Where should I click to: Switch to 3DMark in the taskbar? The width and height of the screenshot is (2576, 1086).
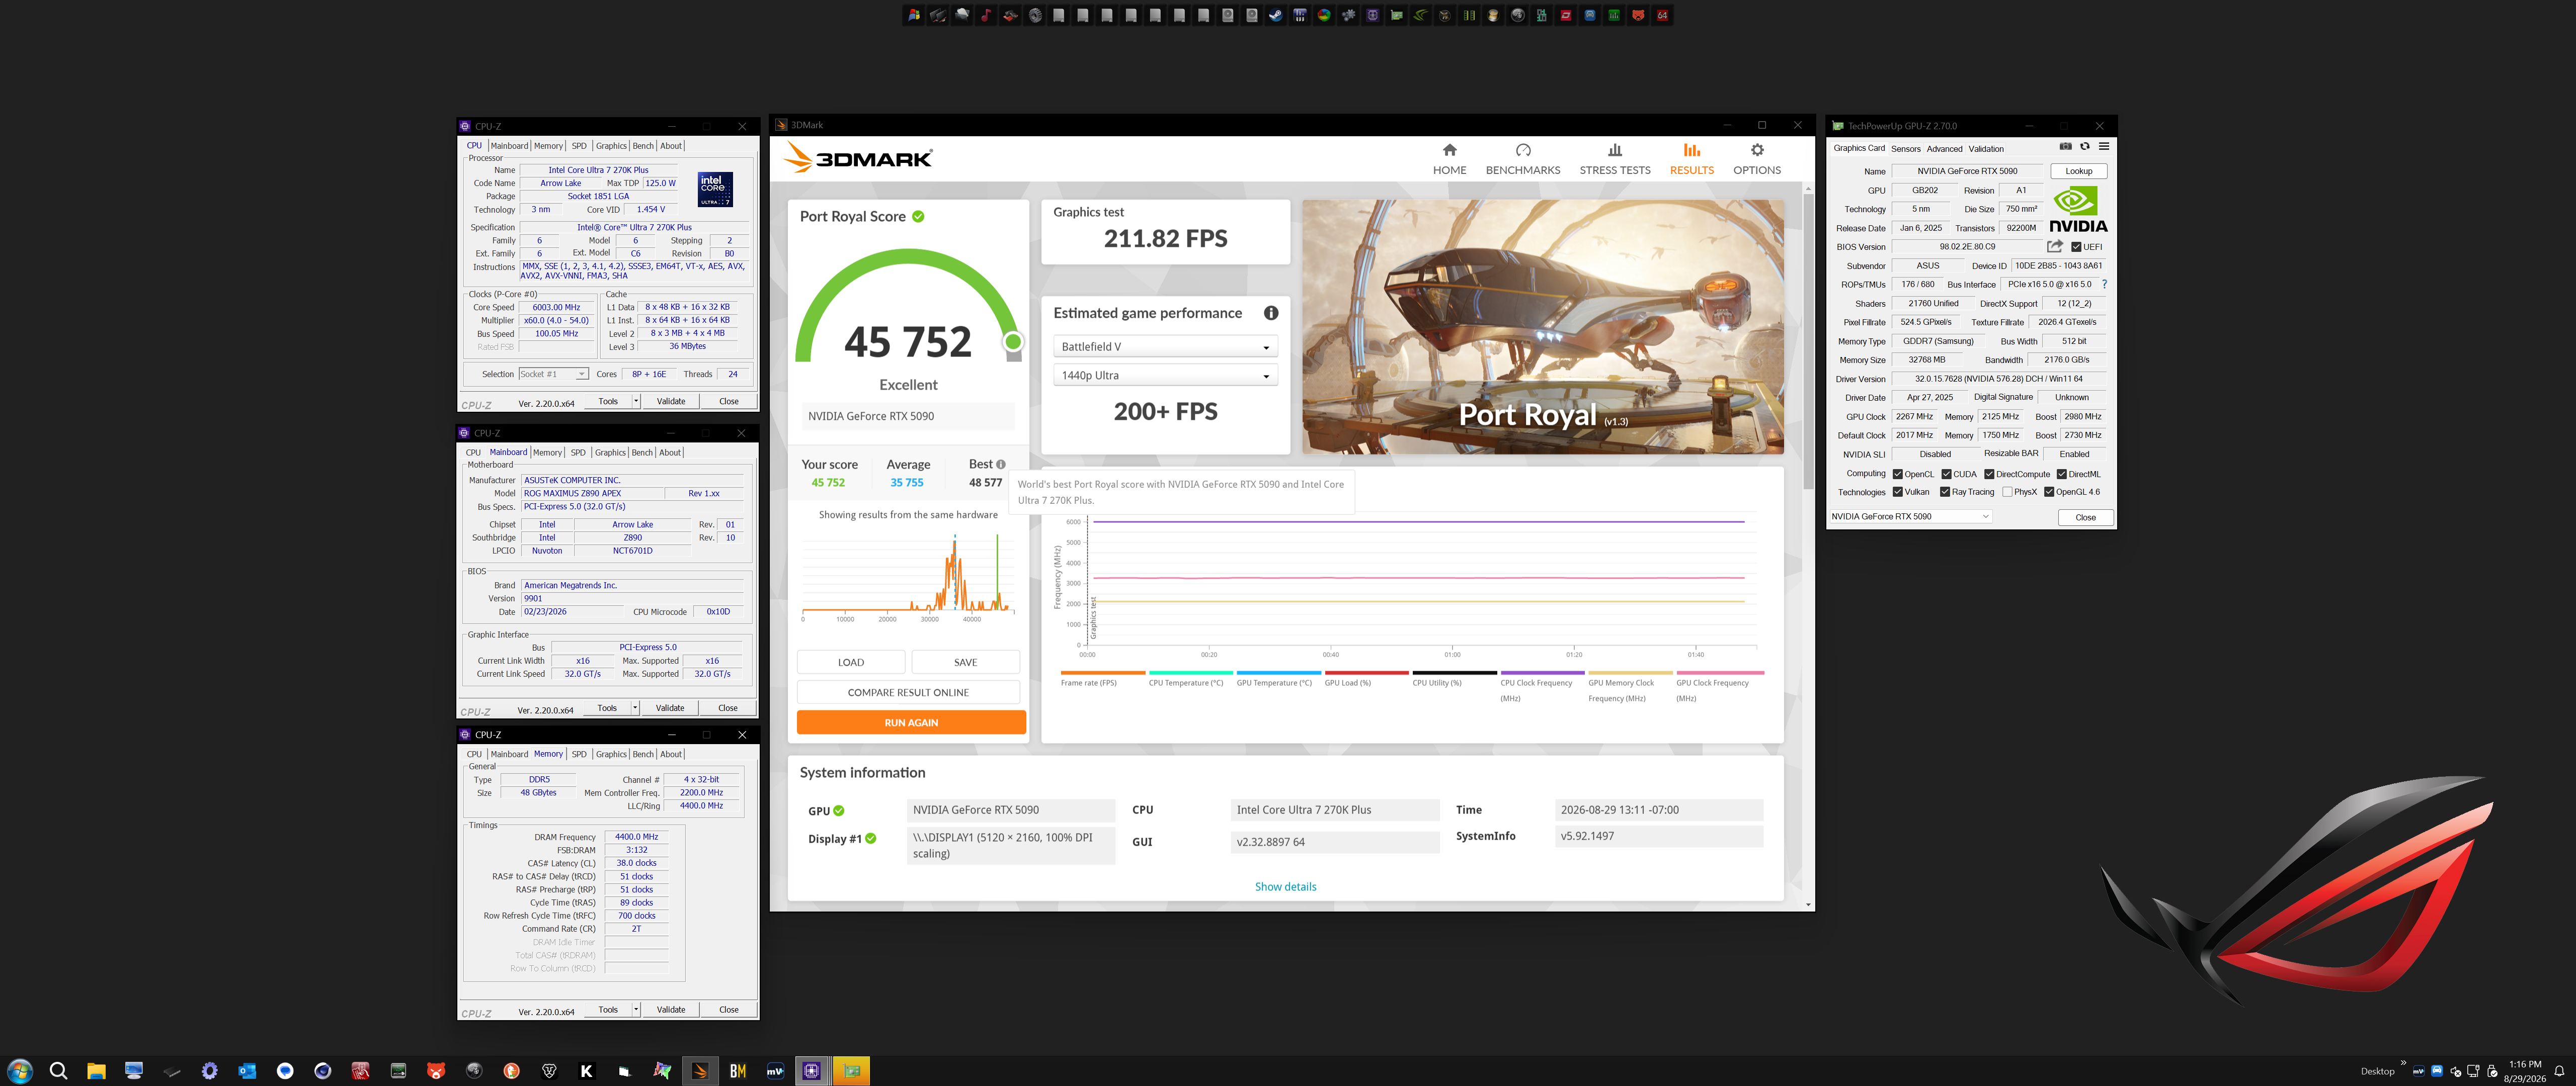[x=700, y=1071]
